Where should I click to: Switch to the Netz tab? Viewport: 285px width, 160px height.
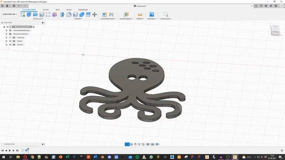pos(57,10)
